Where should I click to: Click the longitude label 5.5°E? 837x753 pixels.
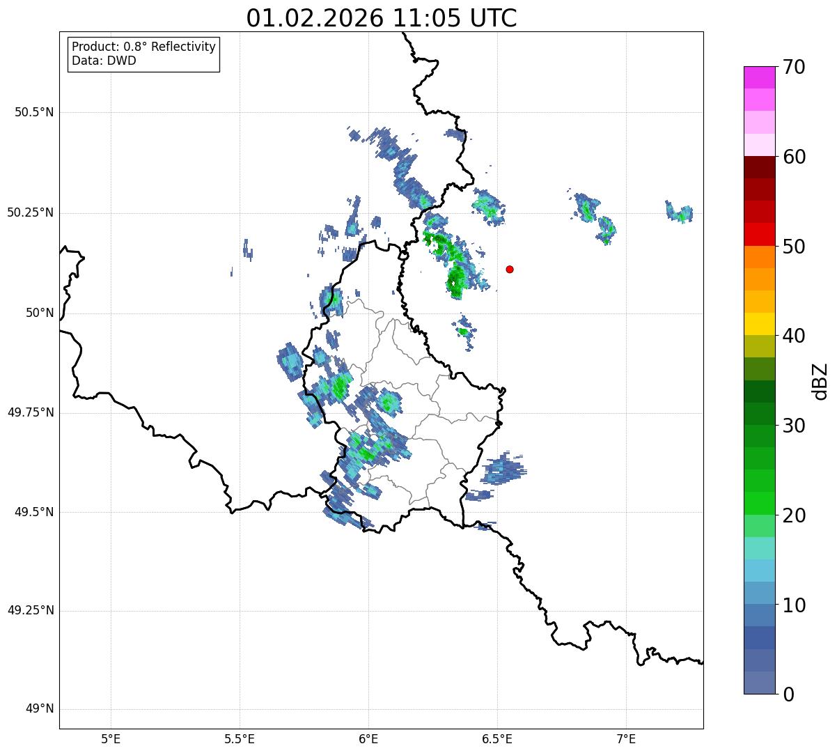(x=240, y=738)
